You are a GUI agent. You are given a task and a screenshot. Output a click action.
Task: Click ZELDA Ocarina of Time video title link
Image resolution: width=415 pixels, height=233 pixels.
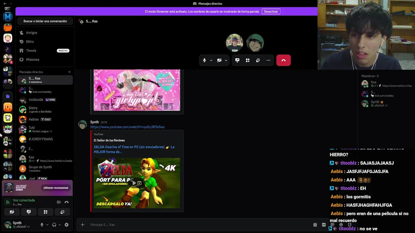tap(134, 149)
